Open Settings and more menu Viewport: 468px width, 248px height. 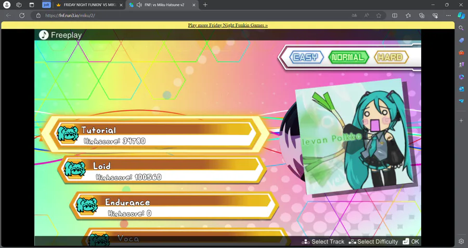448,16
